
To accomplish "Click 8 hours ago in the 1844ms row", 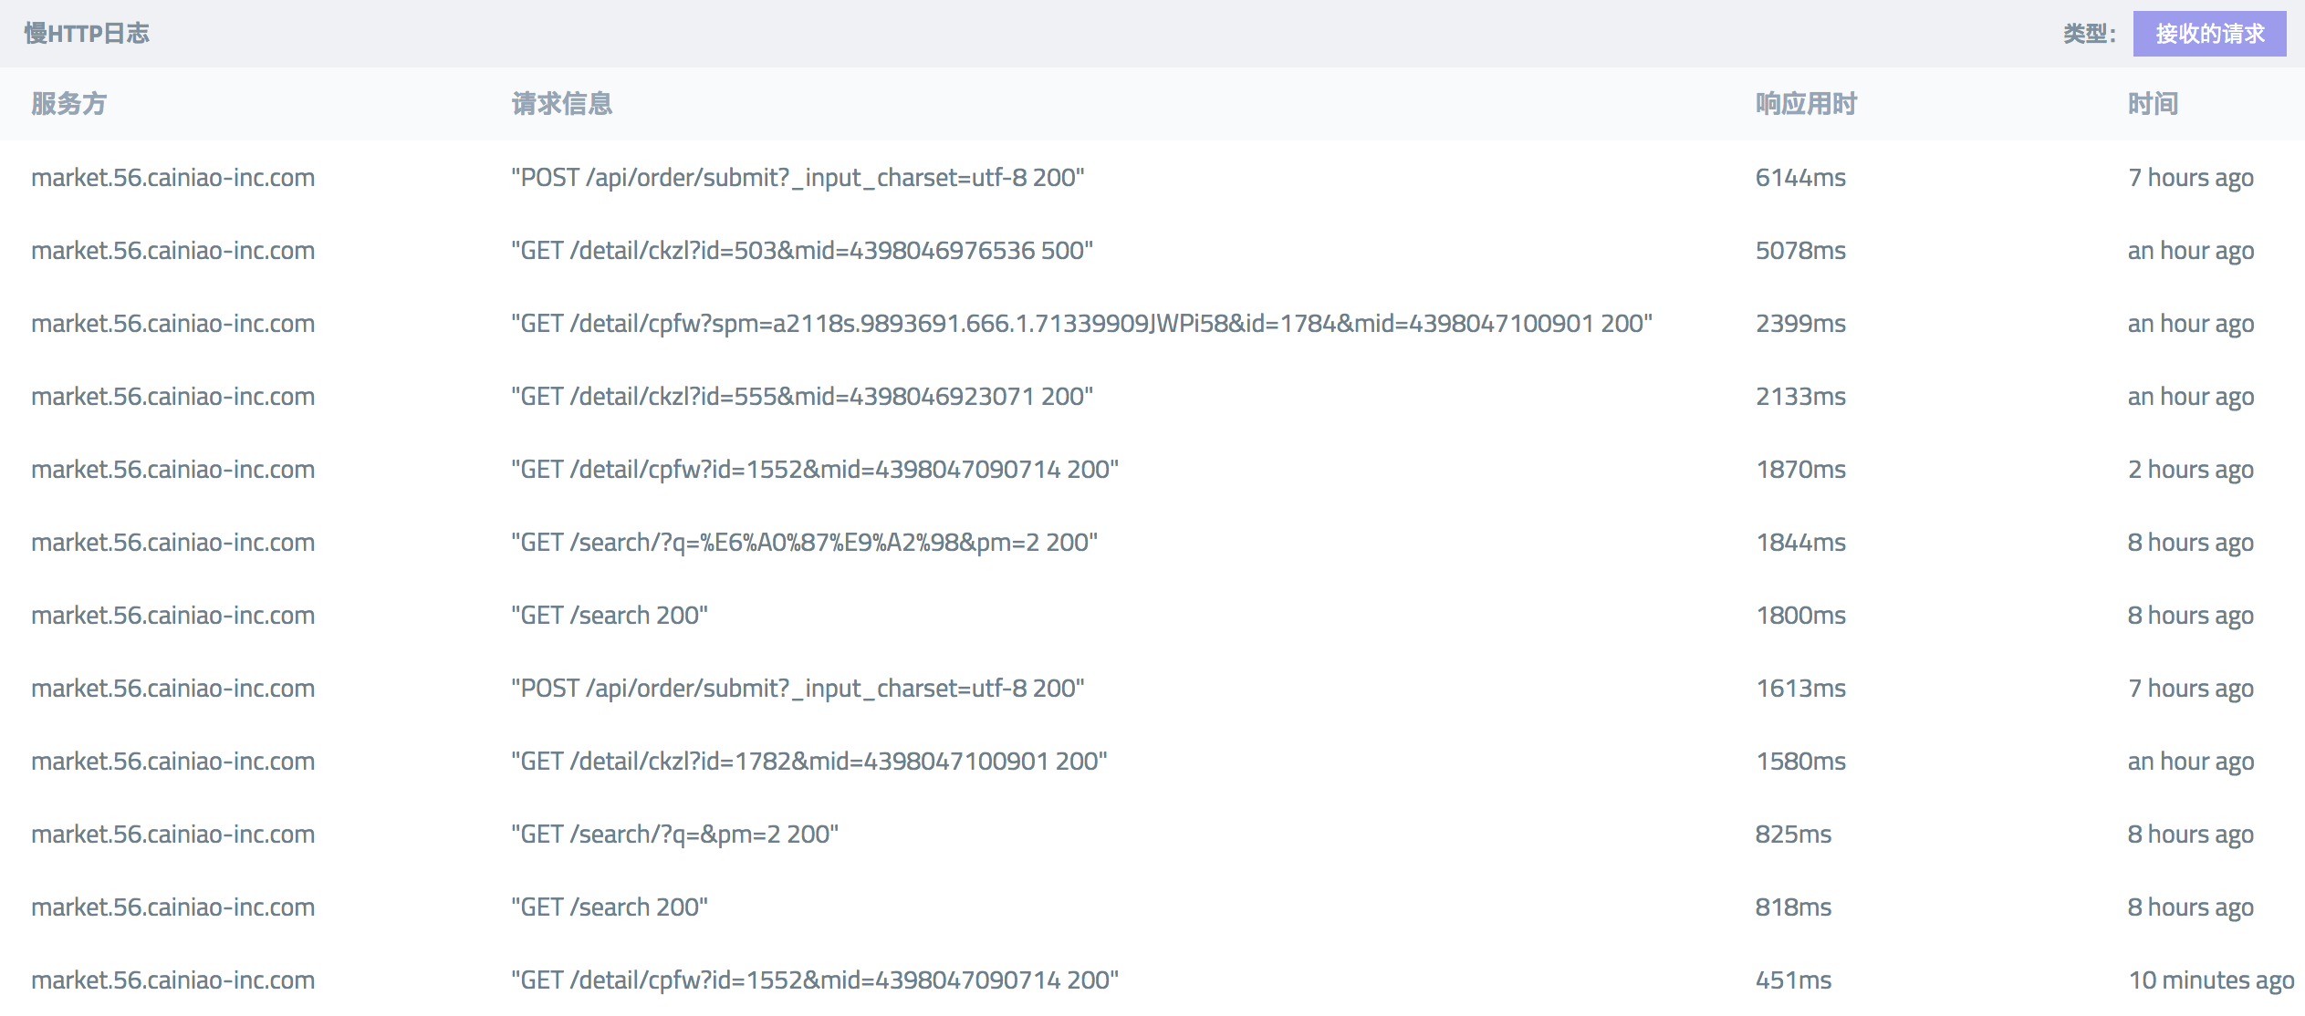I will click(x=2191, y=543).
